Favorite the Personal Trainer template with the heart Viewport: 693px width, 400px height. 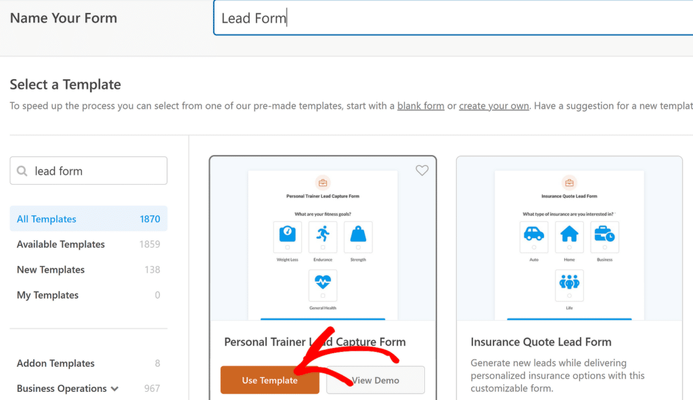[422, 171]
